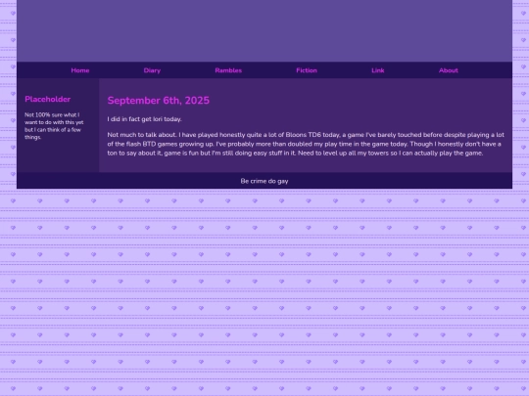529x396 pixels.
Task: Click the empty header banner area
Action: click(264, 30)
